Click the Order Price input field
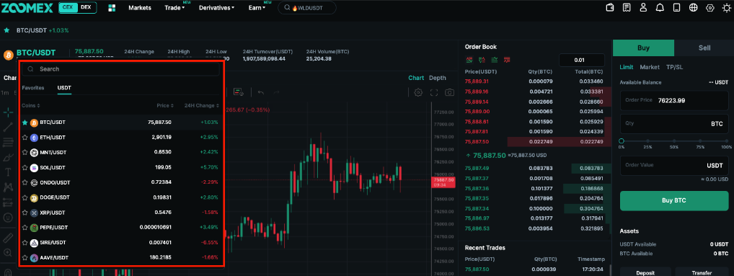Image resolution: width=734 pixels, height=276 pixels. tap(674, 100)
